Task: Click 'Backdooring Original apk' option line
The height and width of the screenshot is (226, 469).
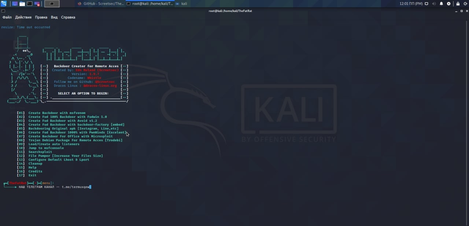Action: [74, 129]
